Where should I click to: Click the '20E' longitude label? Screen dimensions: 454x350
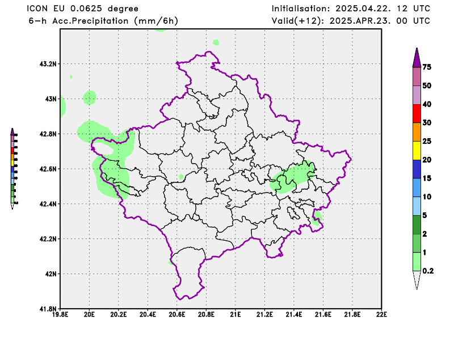89,315
